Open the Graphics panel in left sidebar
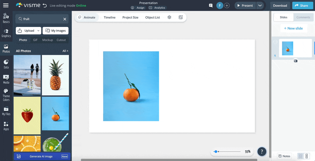 click(x=6, y=33)
